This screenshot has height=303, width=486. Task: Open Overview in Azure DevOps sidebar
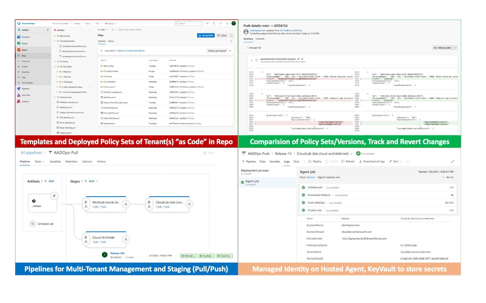point(26,37)
